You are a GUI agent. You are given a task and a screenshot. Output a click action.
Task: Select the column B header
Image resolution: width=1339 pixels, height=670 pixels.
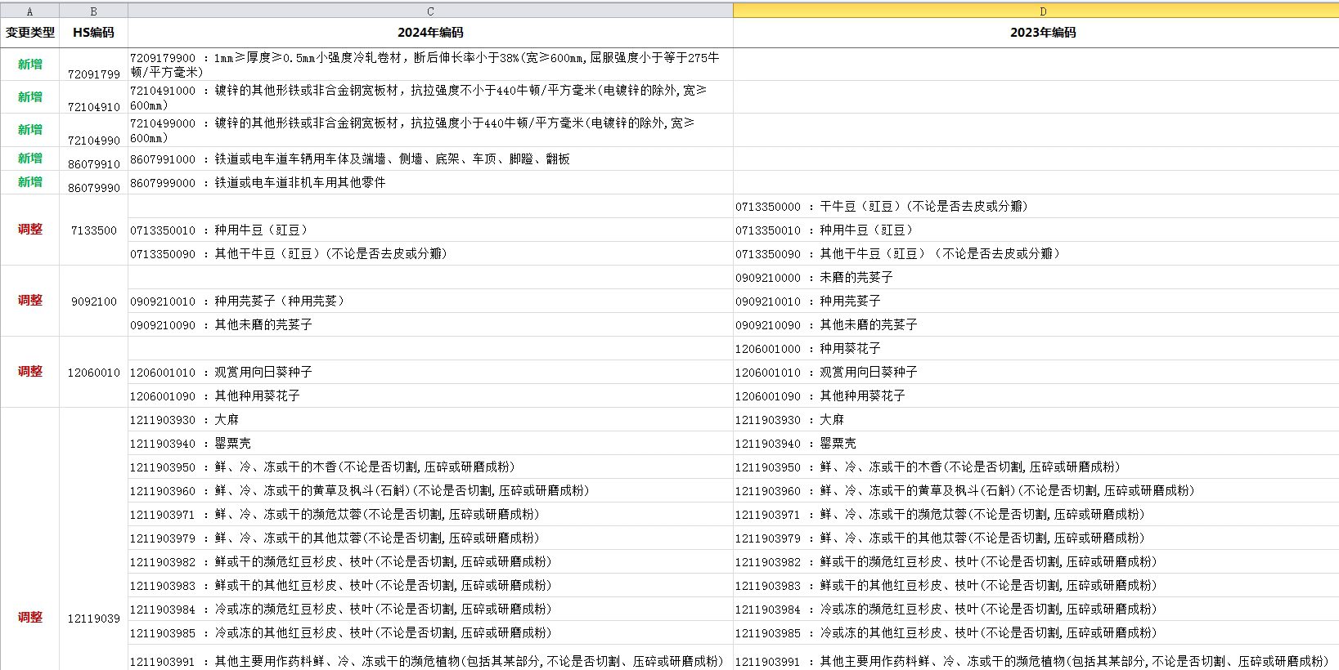93,11
